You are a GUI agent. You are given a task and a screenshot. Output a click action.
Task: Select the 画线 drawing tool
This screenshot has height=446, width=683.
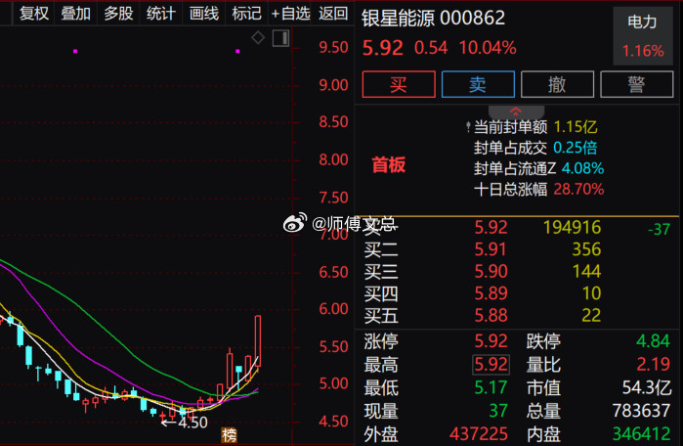coord(204,14)
